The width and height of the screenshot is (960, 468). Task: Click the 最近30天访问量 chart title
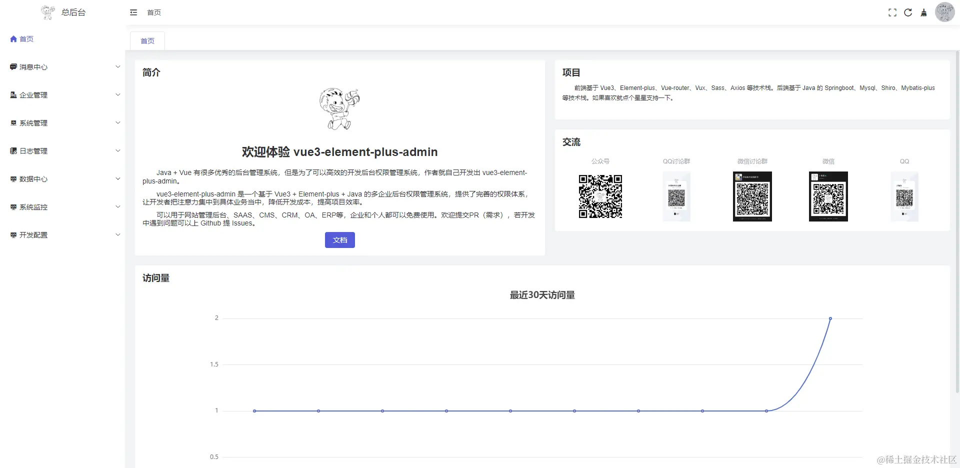click(542, 295)
